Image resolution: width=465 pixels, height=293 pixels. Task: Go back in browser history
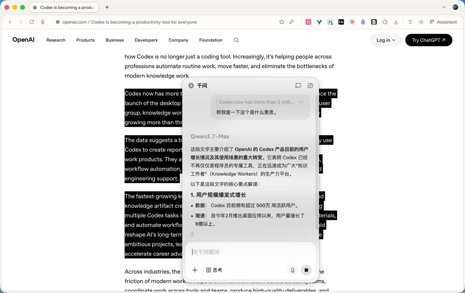pos(10,22)
